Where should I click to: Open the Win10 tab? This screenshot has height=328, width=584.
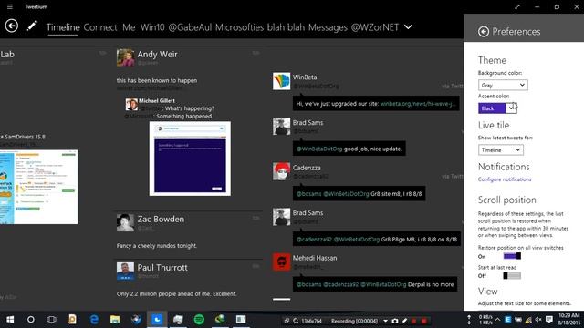152,27
